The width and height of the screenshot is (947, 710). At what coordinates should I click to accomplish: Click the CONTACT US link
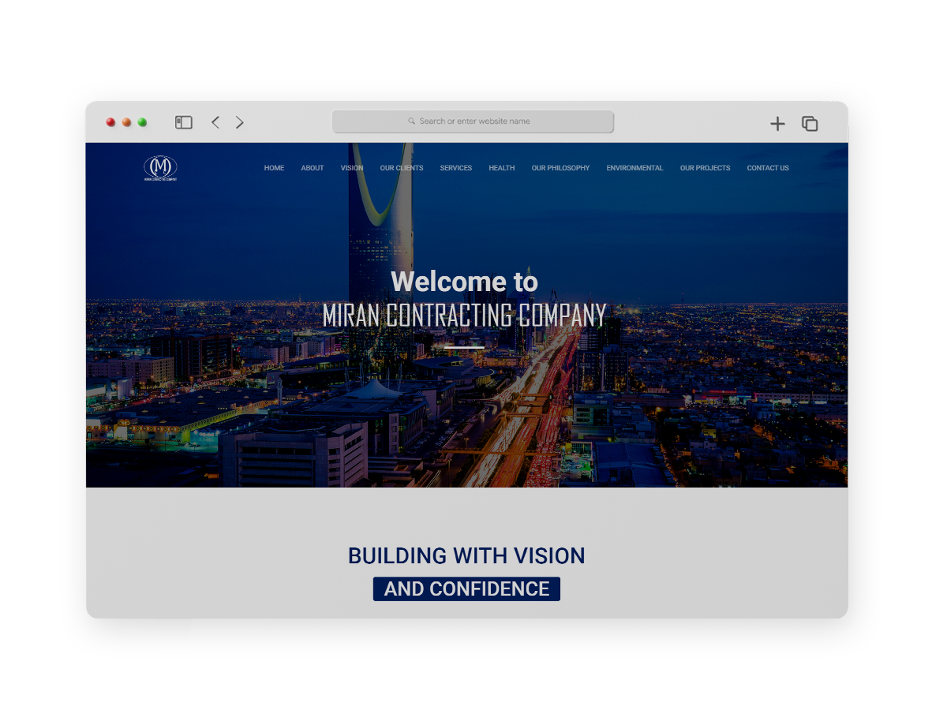768,168
